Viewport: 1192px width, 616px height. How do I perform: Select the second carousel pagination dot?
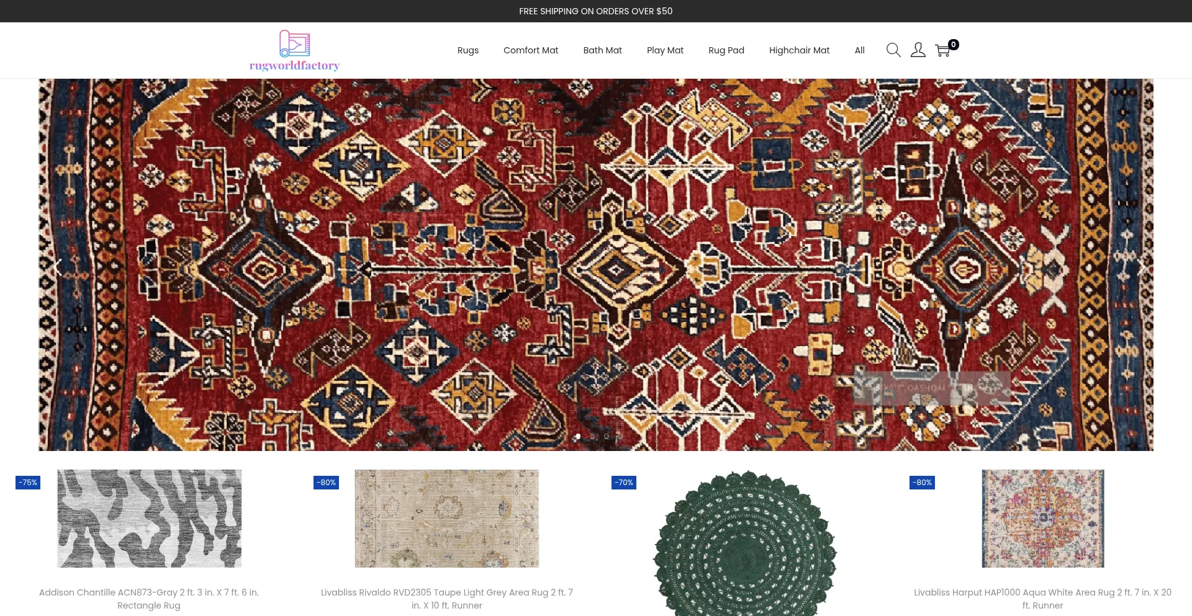click(x=592, y=437)
